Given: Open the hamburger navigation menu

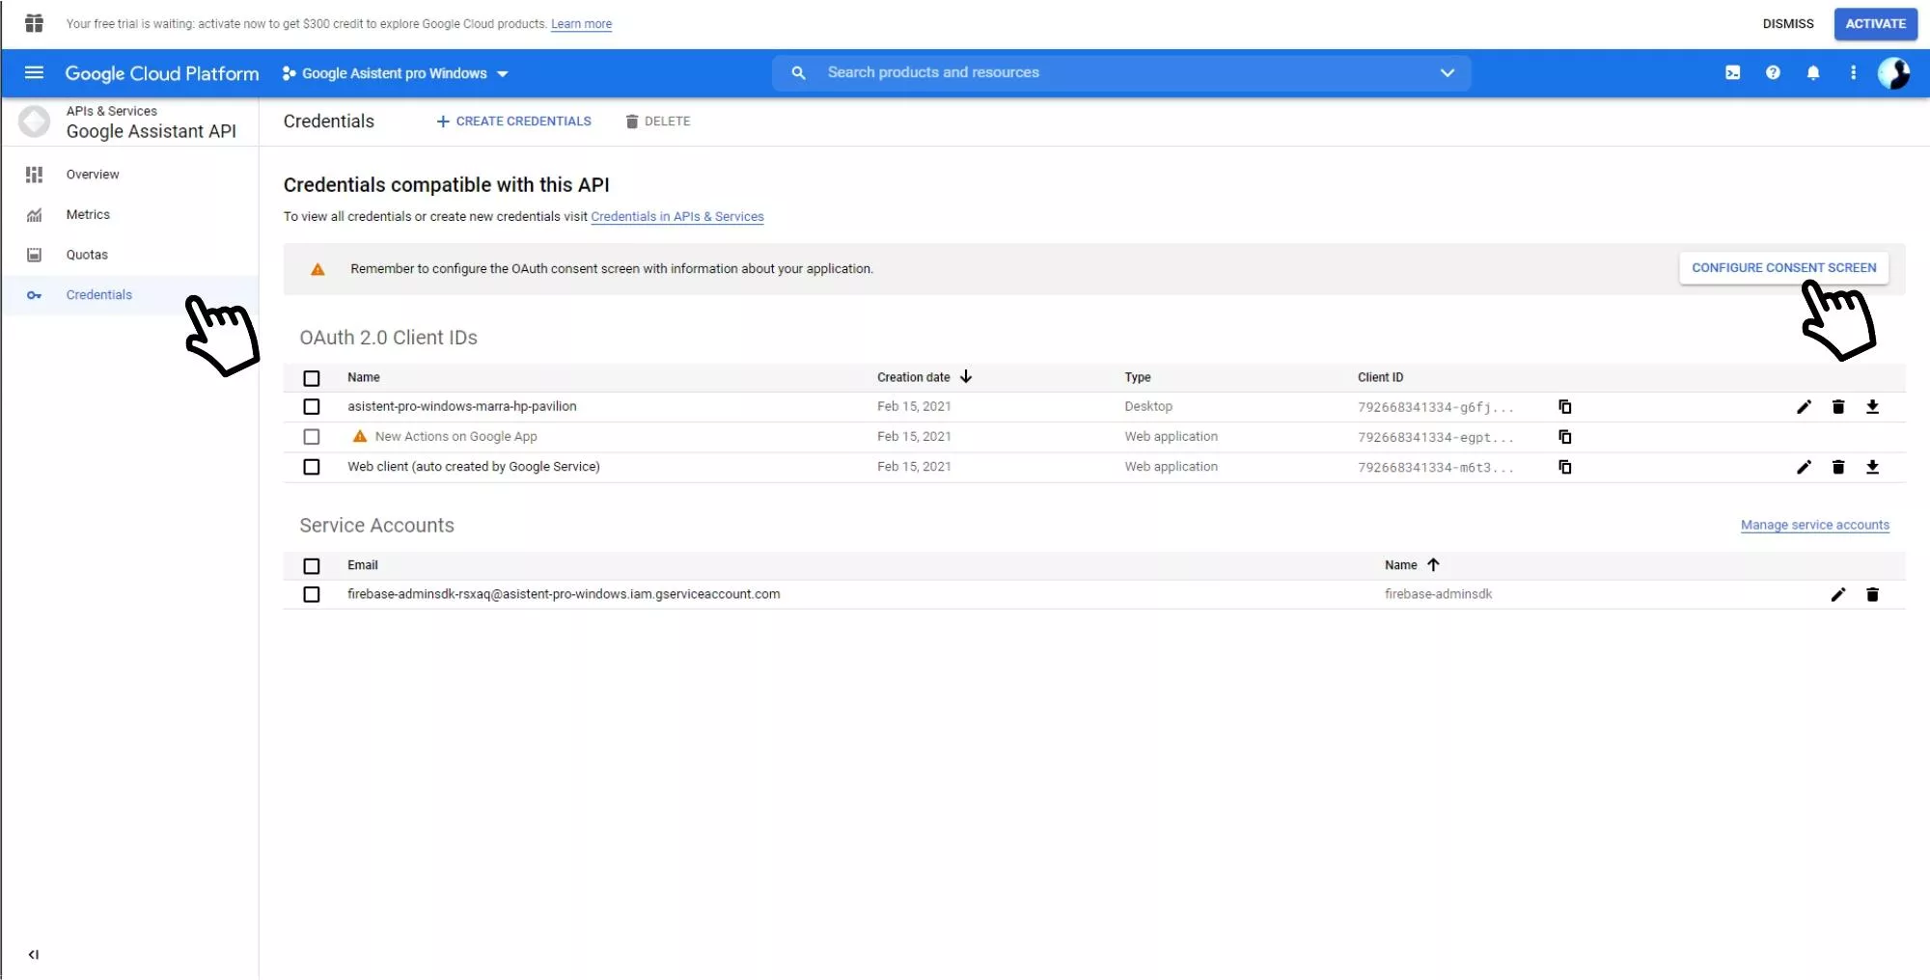Looking at the screenshot, I should click(34, 72).
